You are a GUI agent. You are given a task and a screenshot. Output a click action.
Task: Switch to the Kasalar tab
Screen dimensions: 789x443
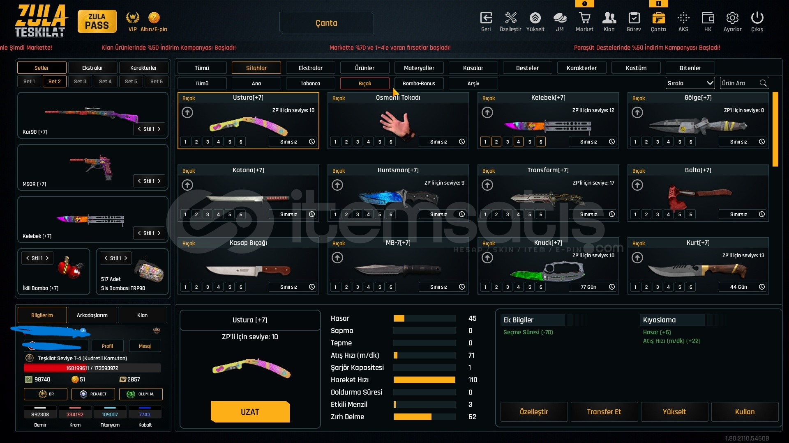coord(473,68)
